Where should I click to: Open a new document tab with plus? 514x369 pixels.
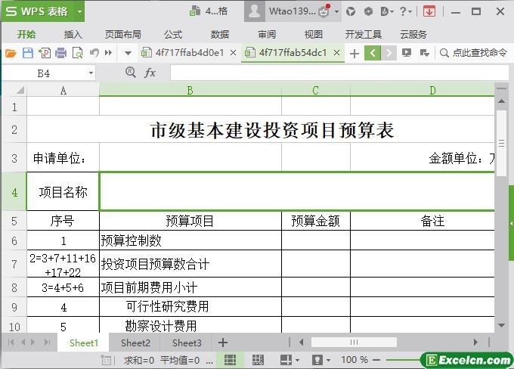[x=355, y=53]
